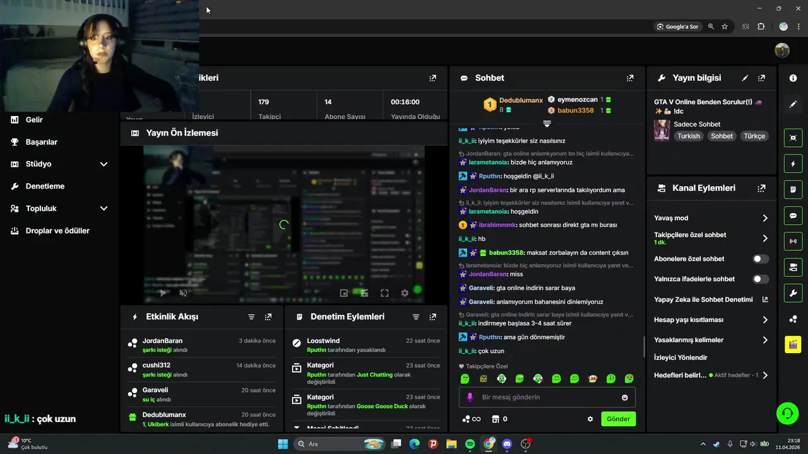This screenshot has height=454, width=808.
Task: Open the emoji picker in message box
Action: [x=625, y=397]
